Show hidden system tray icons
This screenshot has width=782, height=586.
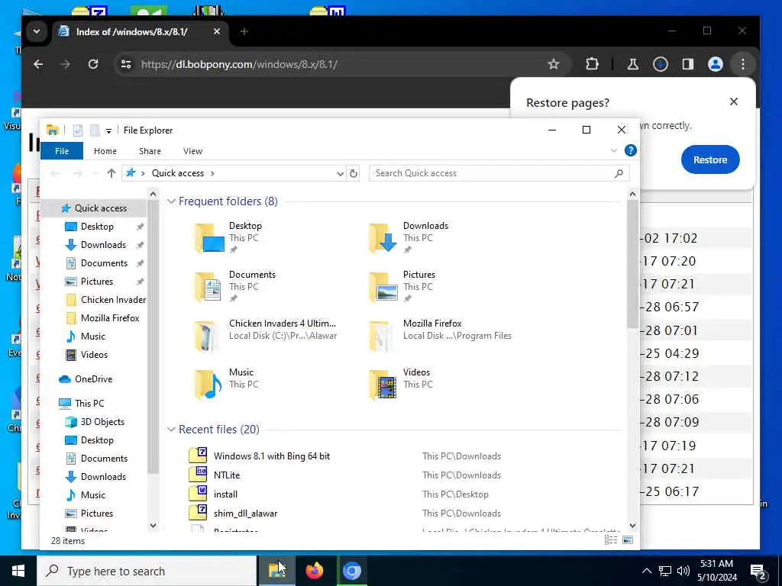(x=646, y=571)
